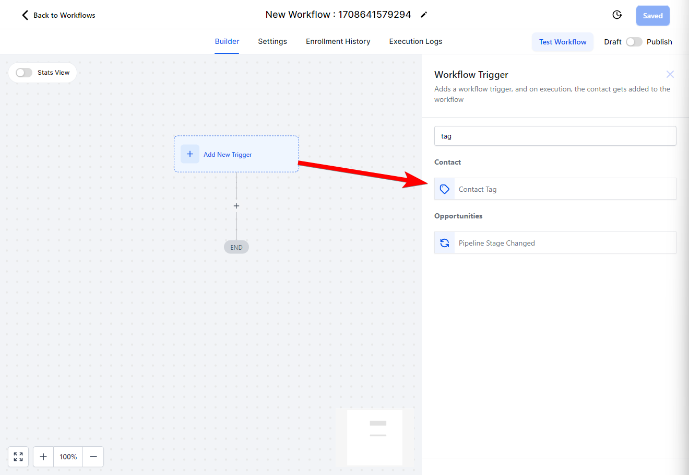Switch to the Builder tab
The height and width of the screenshot is (475, 689).
pos(227,42)
